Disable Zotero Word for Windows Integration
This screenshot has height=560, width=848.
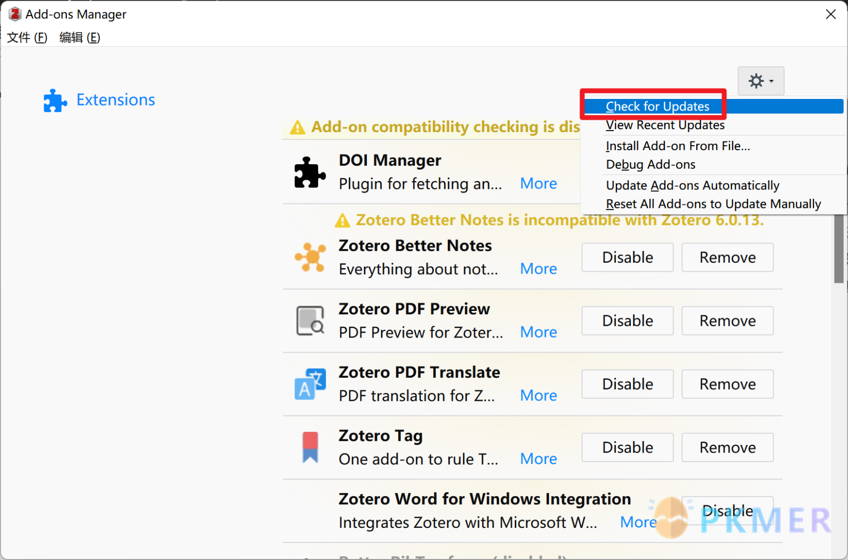pyautogui.click(x=727, y=511)
